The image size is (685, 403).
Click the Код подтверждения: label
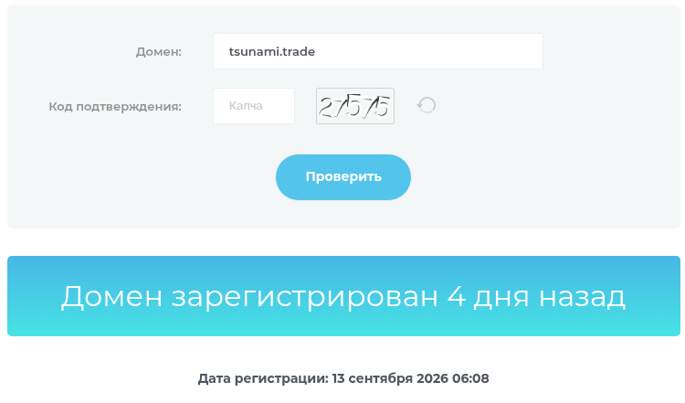pos(115,107)
